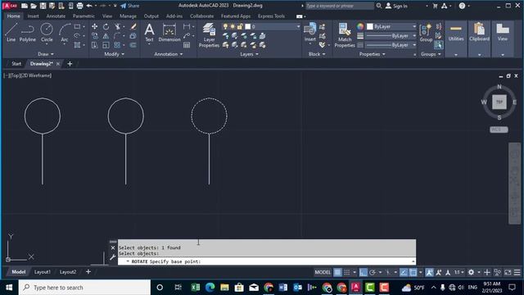Select the Polyline tool
The image size is (524, 295).
[x=27, y=33]
